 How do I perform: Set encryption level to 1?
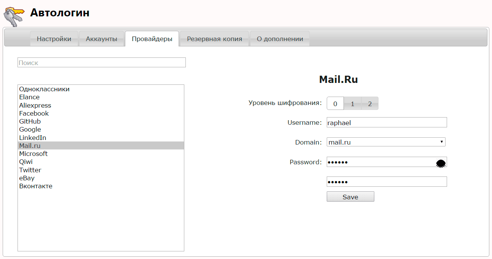click(x=353, y=103)
